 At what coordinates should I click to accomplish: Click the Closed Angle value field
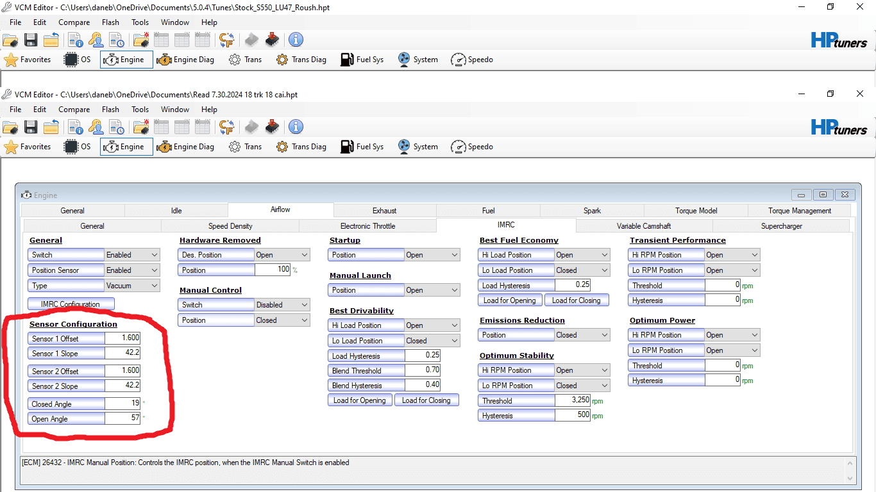point(122,404)
